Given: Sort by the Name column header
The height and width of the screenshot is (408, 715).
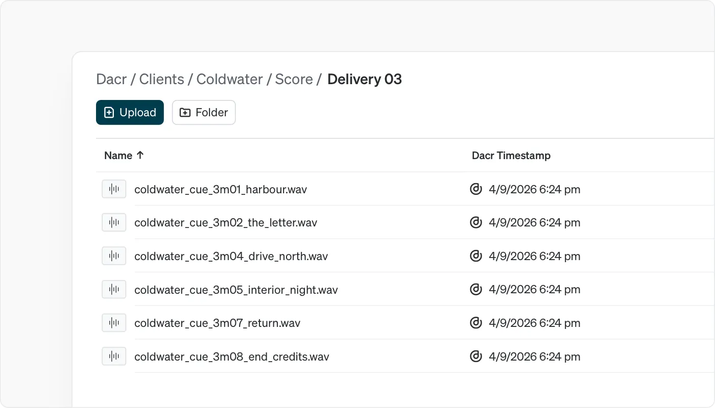Looking at the screenshot, I should click(x=124, y=156).
